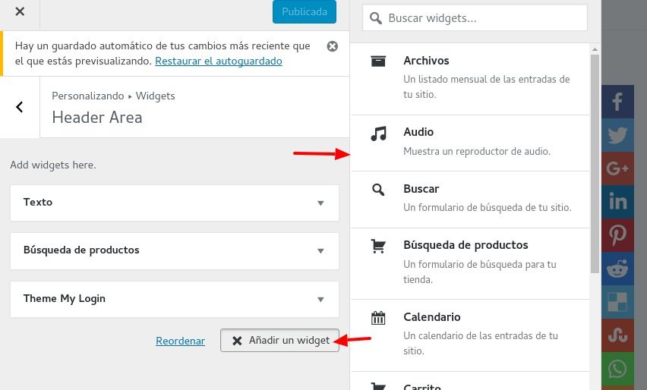The image size is (647, 390).
Task: Select the Buscar widget title
Action: click(x=421, y=189)
